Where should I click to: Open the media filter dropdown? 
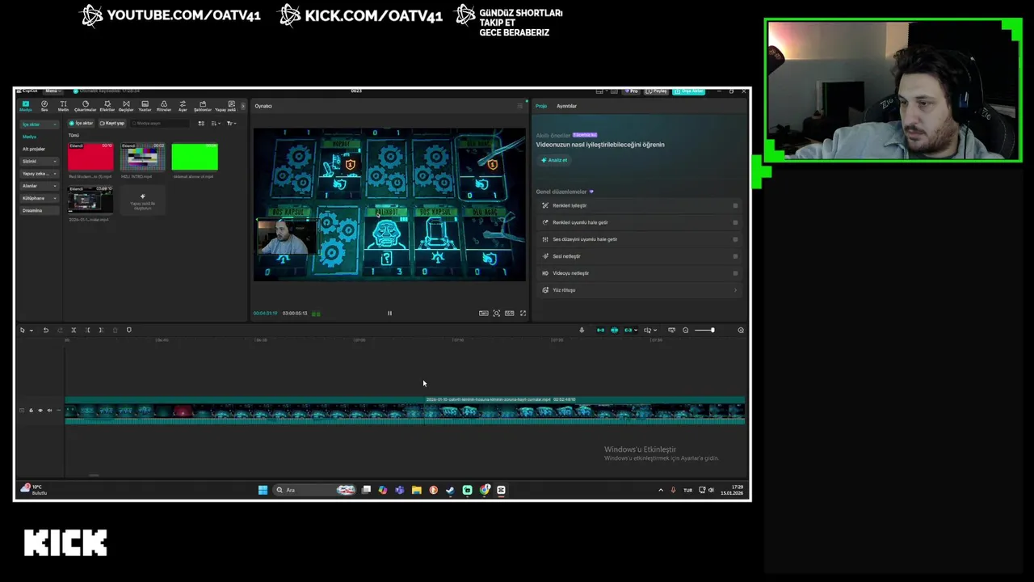click(231, 123)
